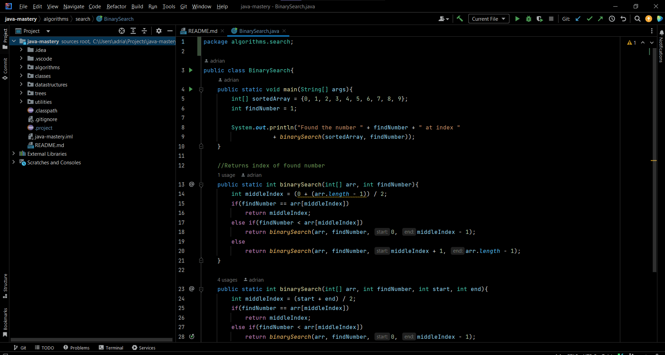The image size is (665, 355).
Task: Toggle the Project tool window on left stripe
Action: [x=5, y=38]
